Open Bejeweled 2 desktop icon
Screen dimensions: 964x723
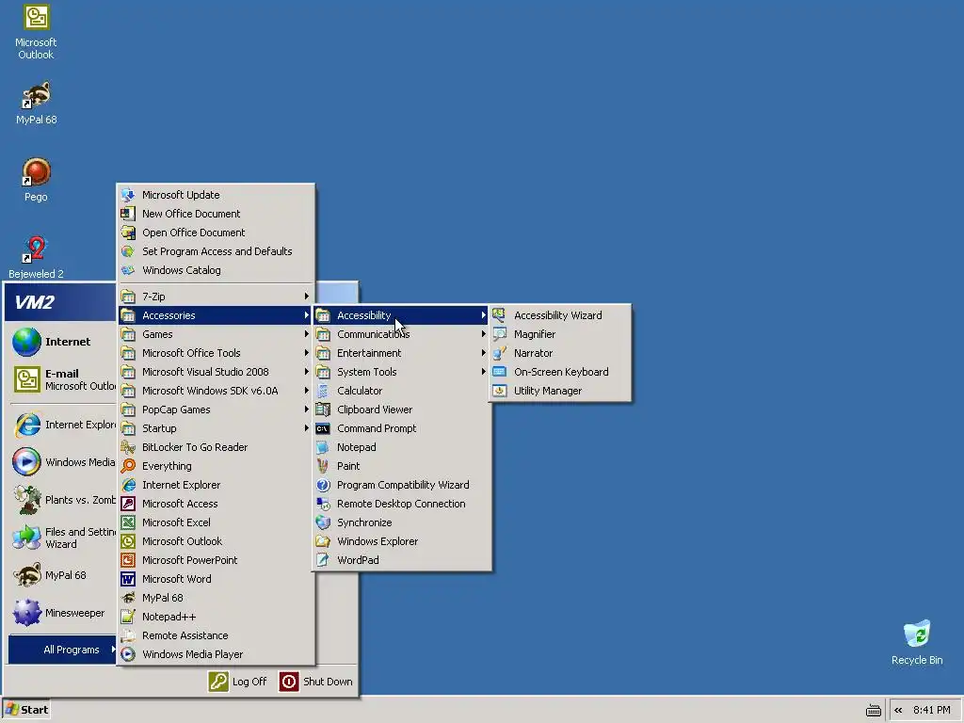coord(36,257)
